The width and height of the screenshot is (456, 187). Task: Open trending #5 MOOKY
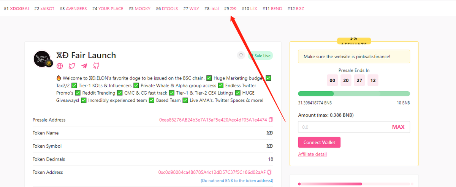coord(139,9)
